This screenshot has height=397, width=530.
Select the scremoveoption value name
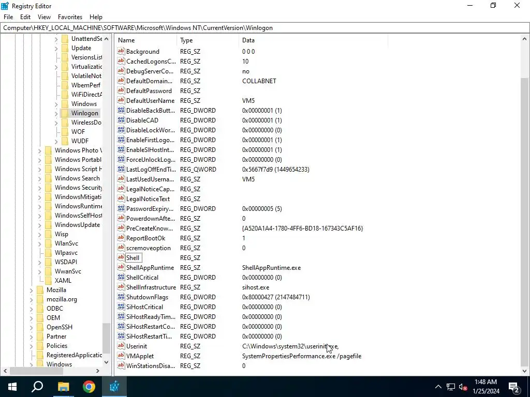pyautogui.click(x=149, y=248)
